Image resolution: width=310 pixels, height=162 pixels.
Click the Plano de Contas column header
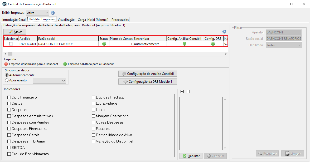tap(121, 39)
